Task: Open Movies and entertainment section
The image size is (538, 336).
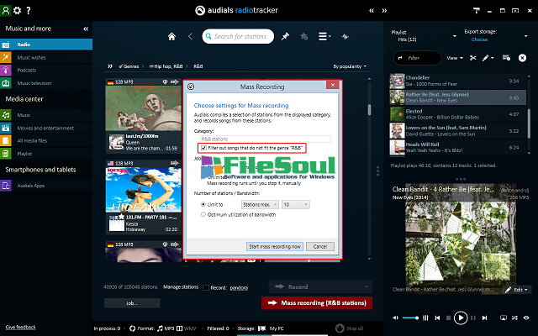Action: pyautogui.click(x=46, y=128)
